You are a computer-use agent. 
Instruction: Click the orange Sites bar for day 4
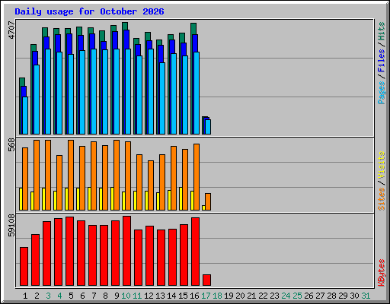(x=59, y=182)
